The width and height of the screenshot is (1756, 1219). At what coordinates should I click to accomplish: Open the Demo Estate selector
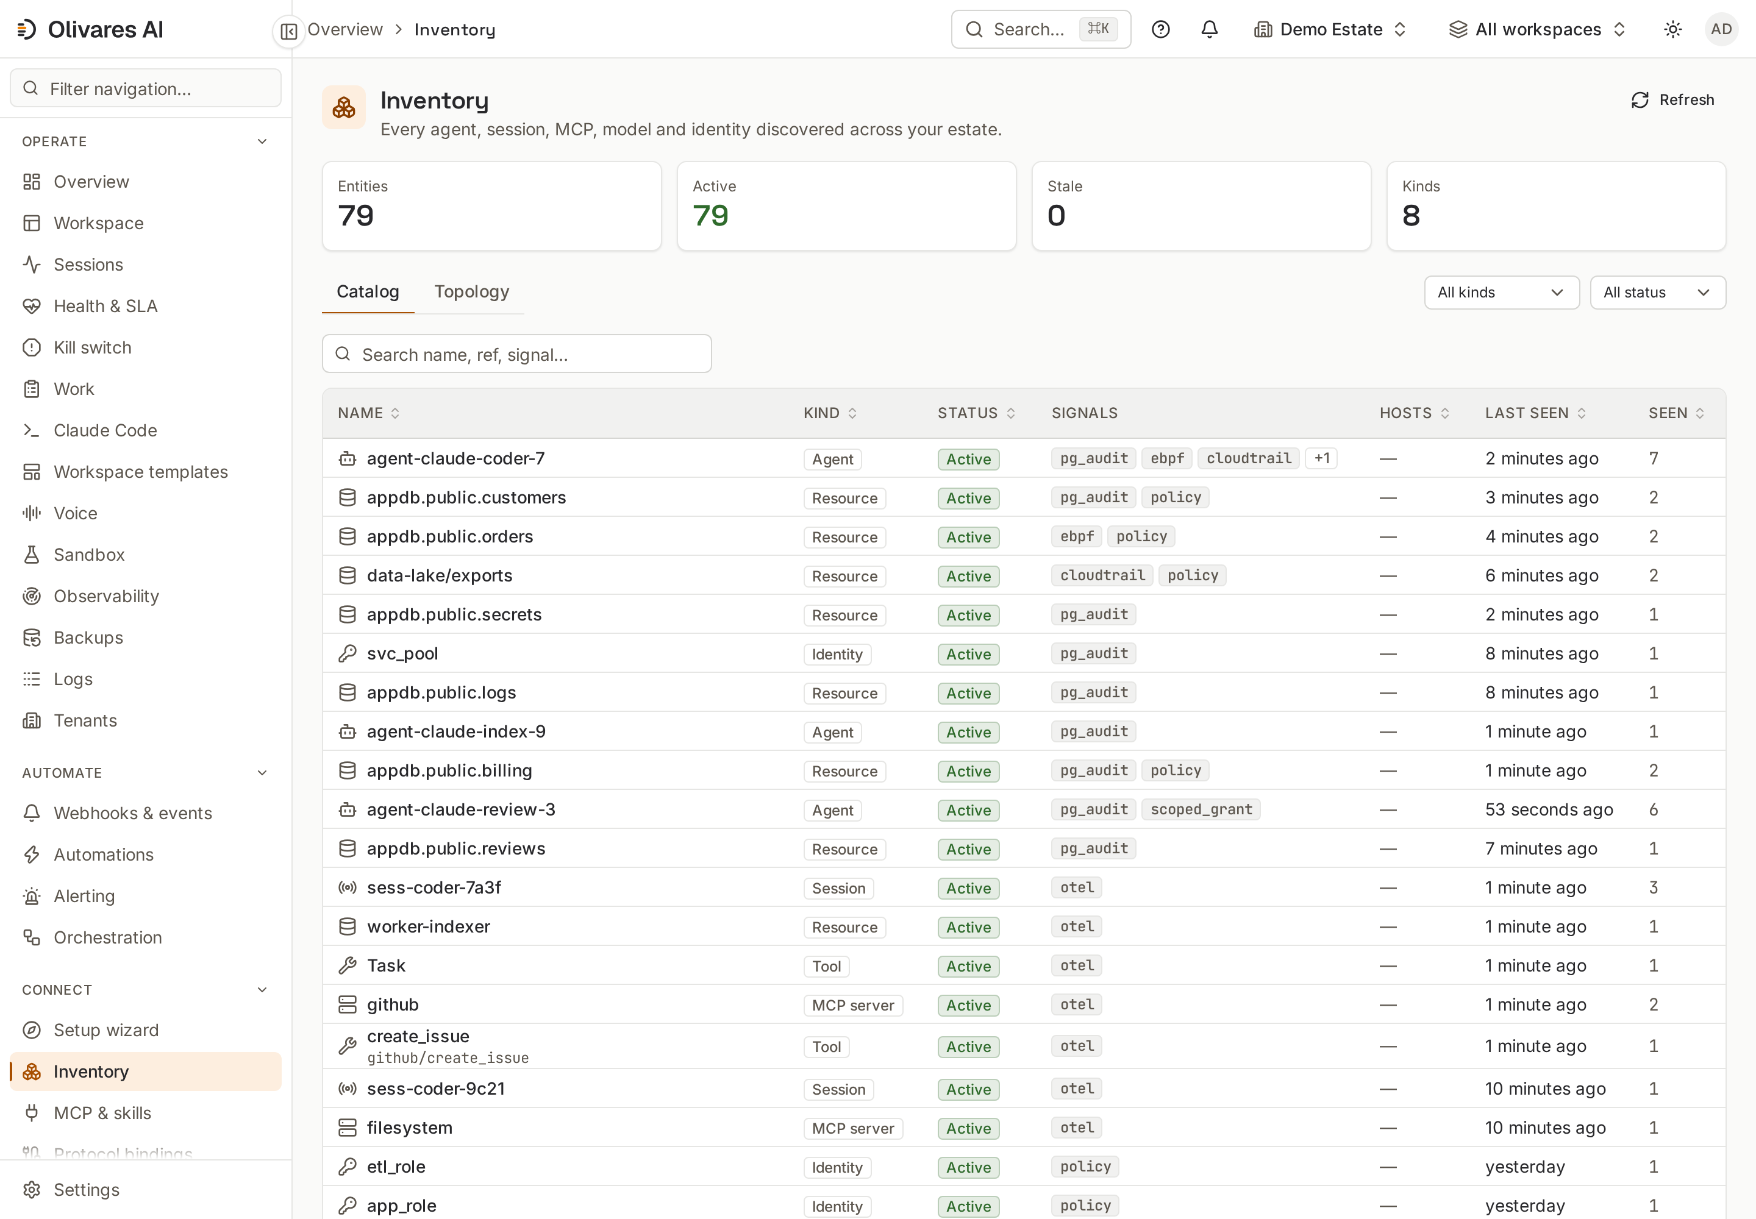(1330, 30)
